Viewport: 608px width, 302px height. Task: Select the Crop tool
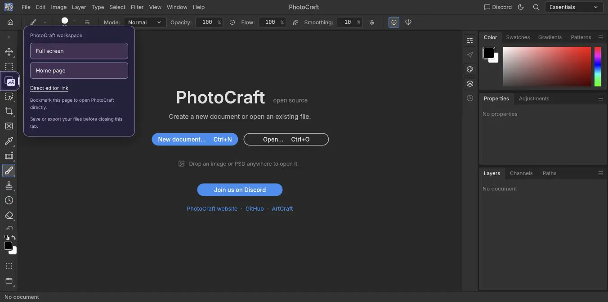pos(9,111)
